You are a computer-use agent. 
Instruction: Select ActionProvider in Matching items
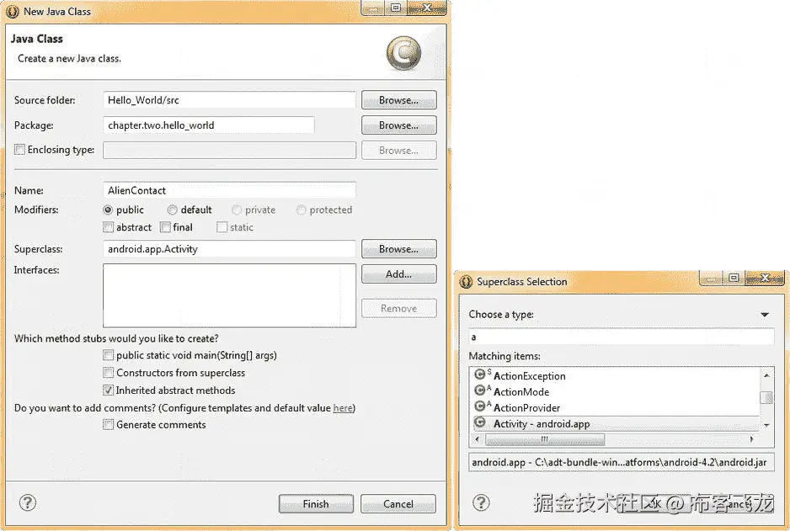pyautogui.click(x=616, y=407)
